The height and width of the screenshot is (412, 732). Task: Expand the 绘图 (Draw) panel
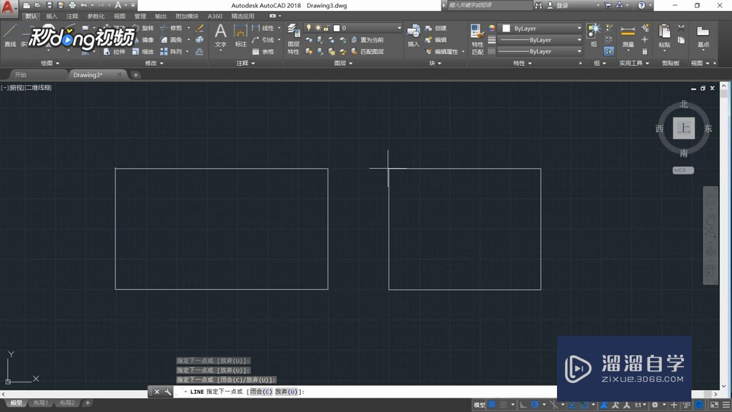pyautogui.click(x=50, y=63)
